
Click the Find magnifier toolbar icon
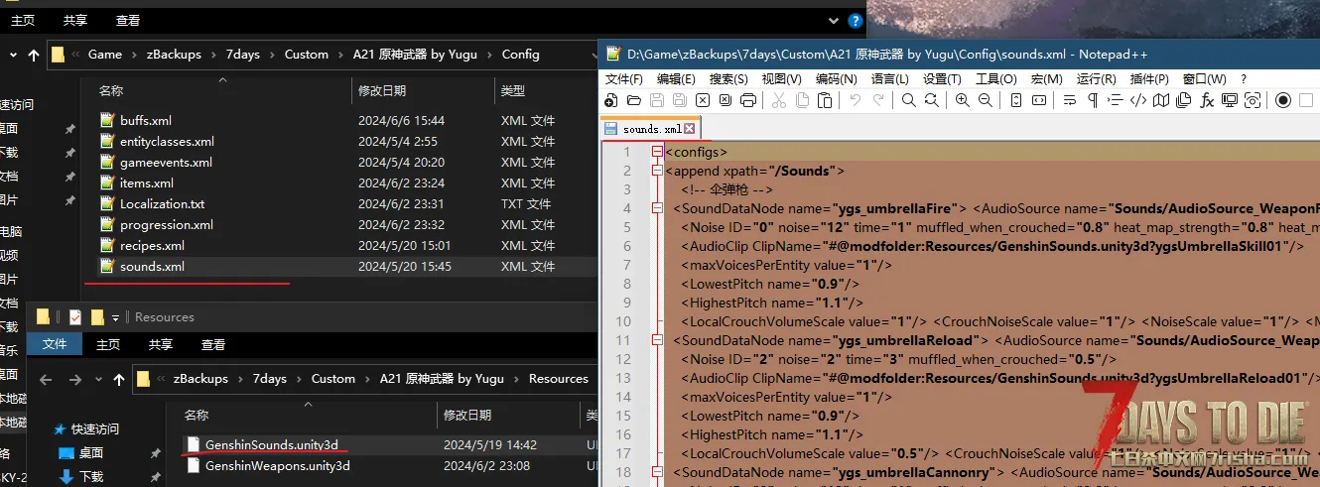click(x=908, y=100)
